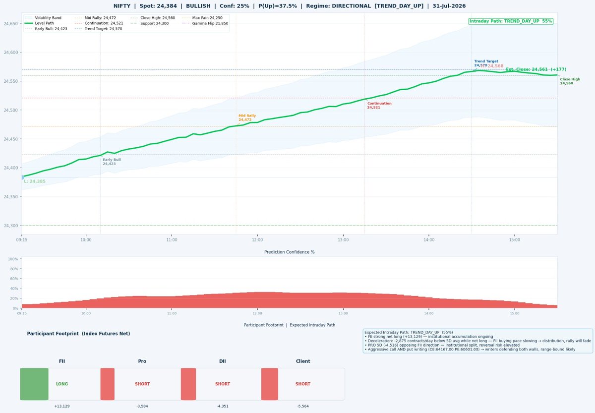Click the 40% tick on confidence chart

click(14, 289)
